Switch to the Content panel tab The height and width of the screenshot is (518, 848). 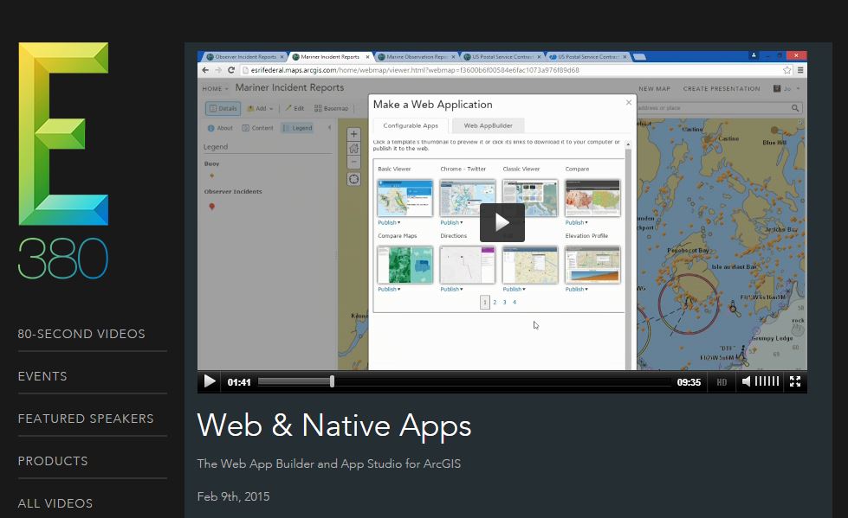pyautogui.click(x=257, y=128)
